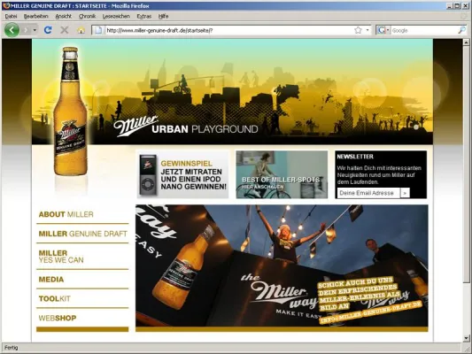Screen dimensions: 472x354
Task: Click the Miller bottle image in header
Action: pos(71,111)
